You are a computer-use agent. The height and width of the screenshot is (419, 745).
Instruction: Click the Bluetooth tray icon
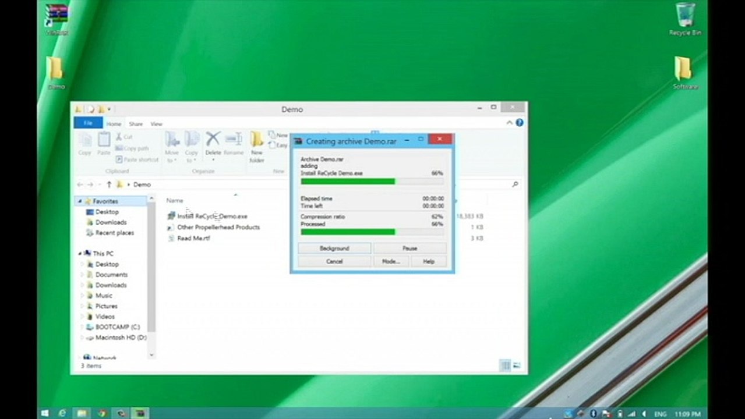pyautogui.click(x=594, y=414)
